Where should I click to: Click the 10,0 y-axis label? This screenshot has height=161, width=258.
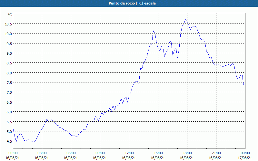coord(8,34)
